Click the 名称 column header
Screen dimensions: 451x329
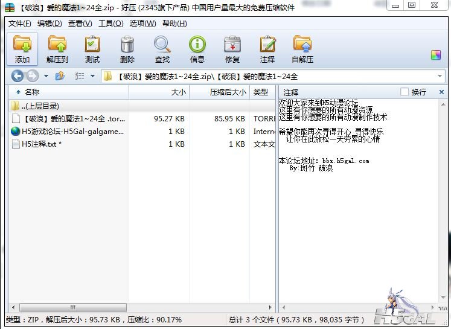[x=31, y=92]
